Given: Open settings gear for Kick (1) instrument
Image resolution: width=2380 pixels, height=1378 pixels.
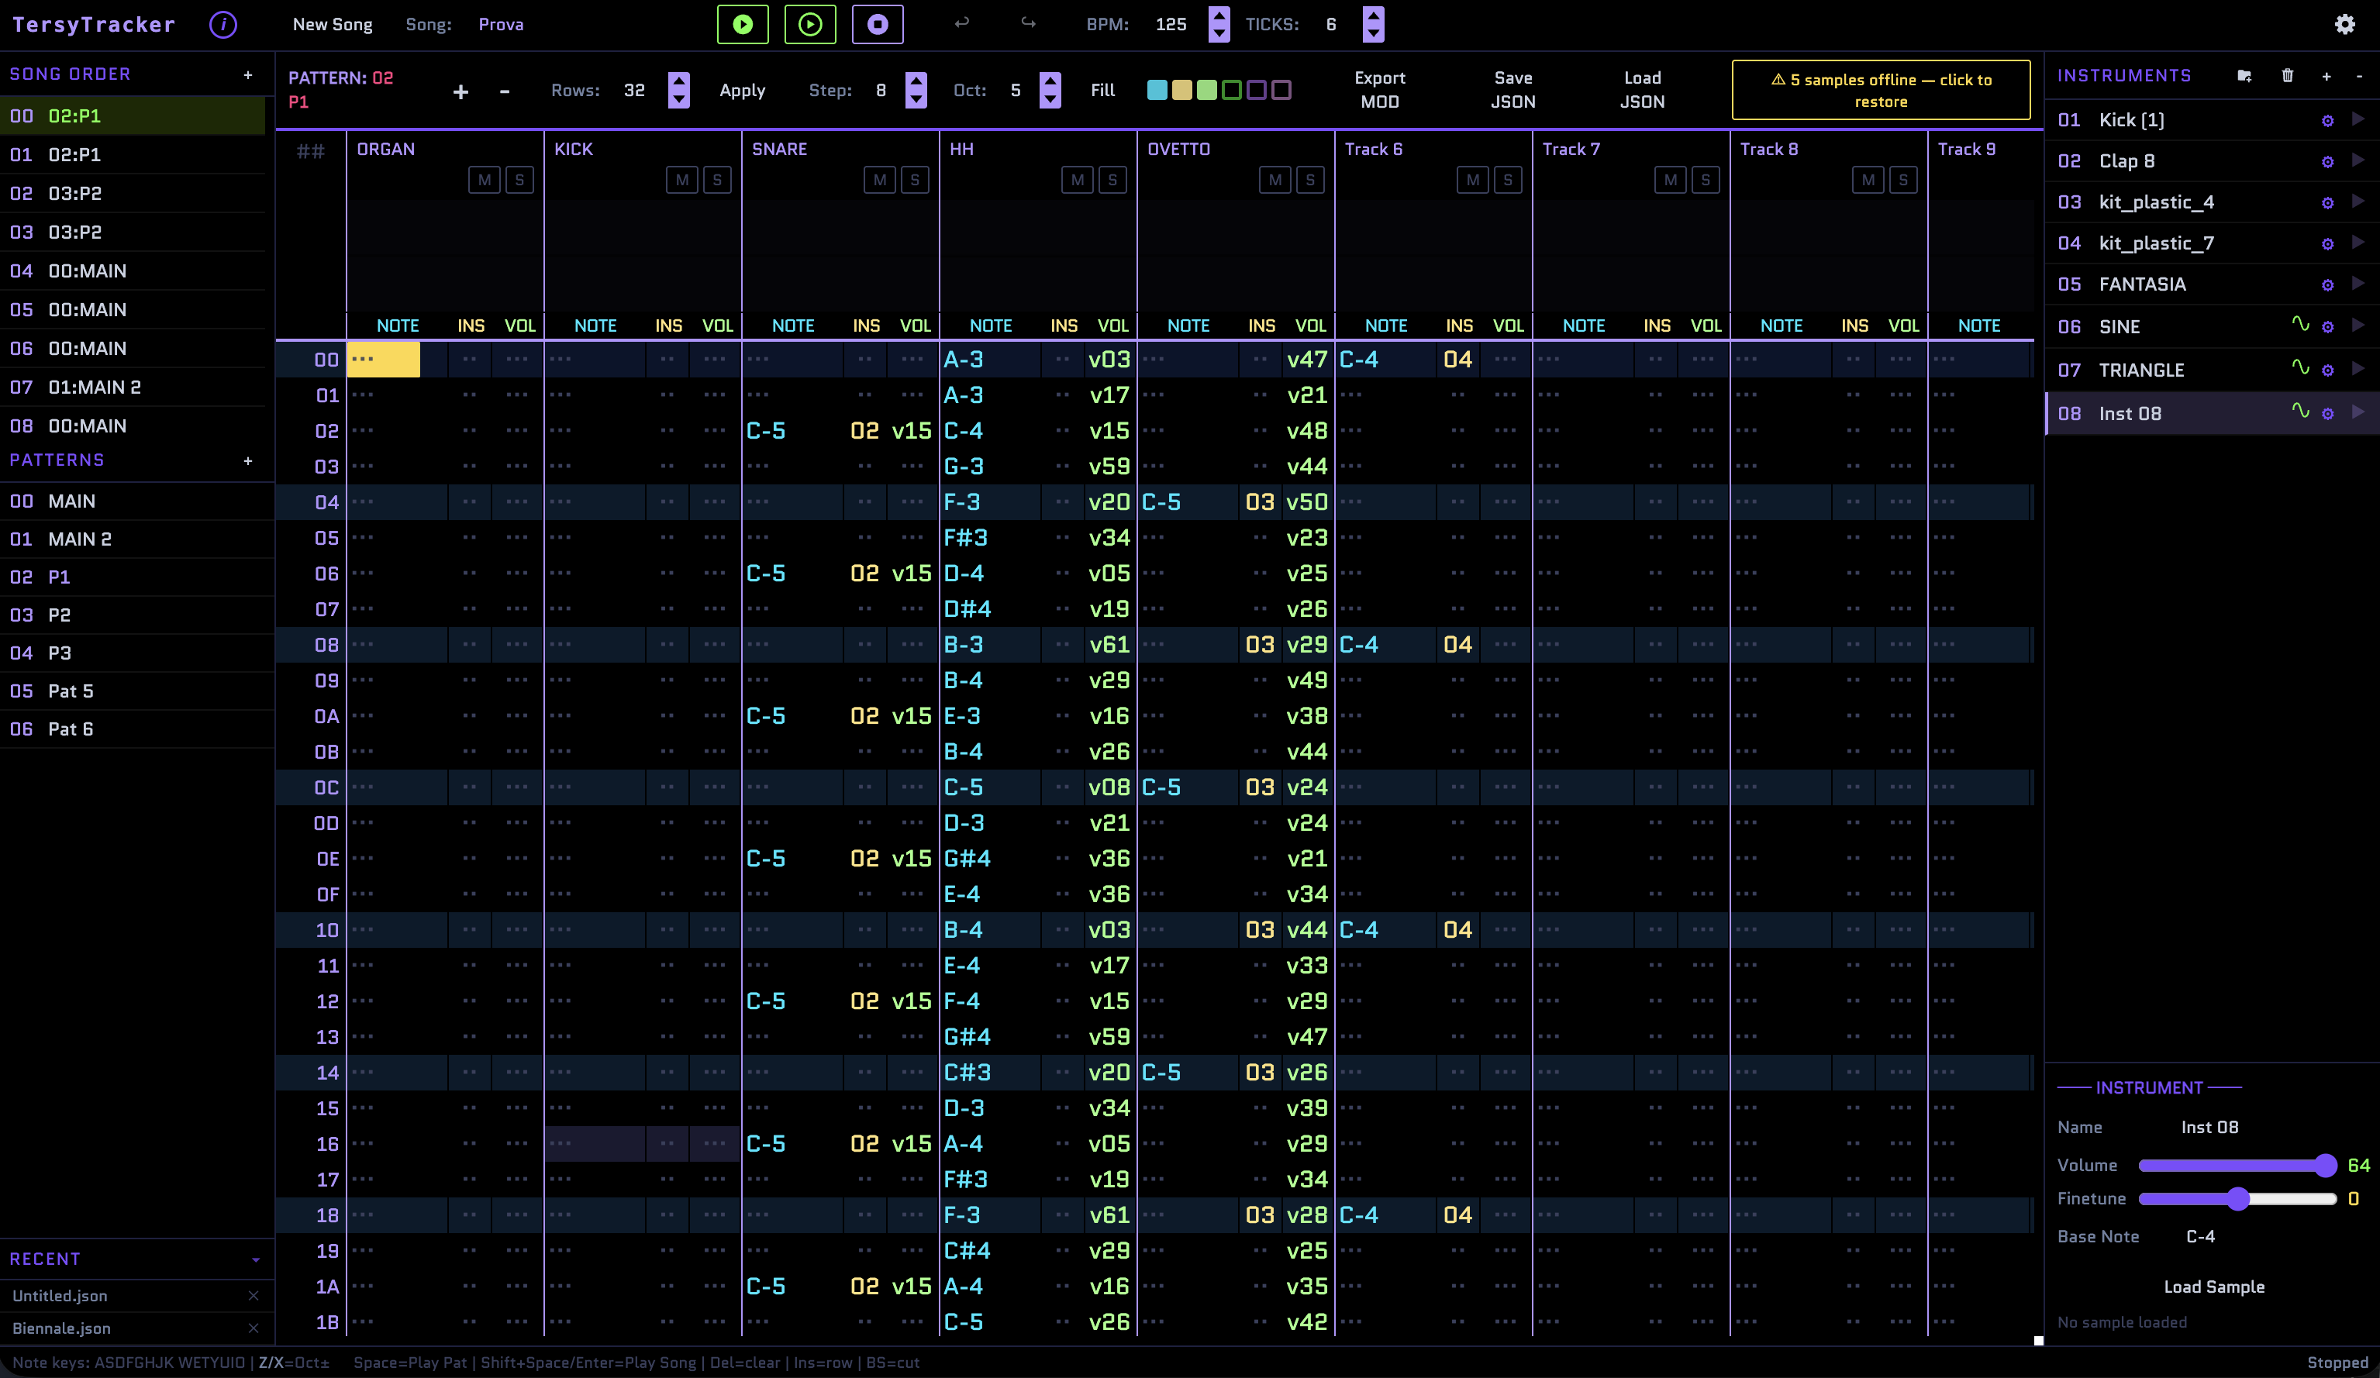Looking at the screenshot, I should (2327, 121).
